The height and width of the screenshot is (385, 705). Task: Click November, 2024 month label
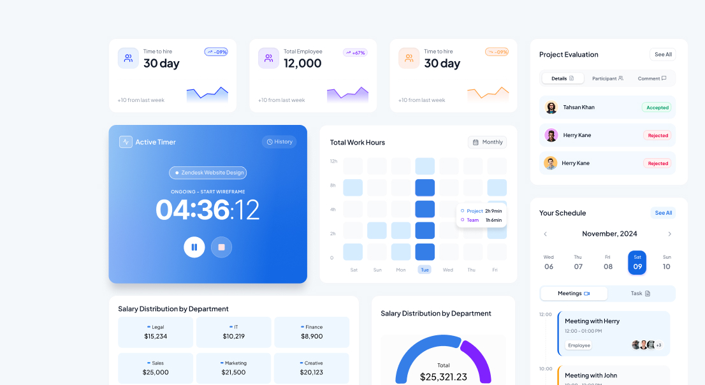[609, 234]
